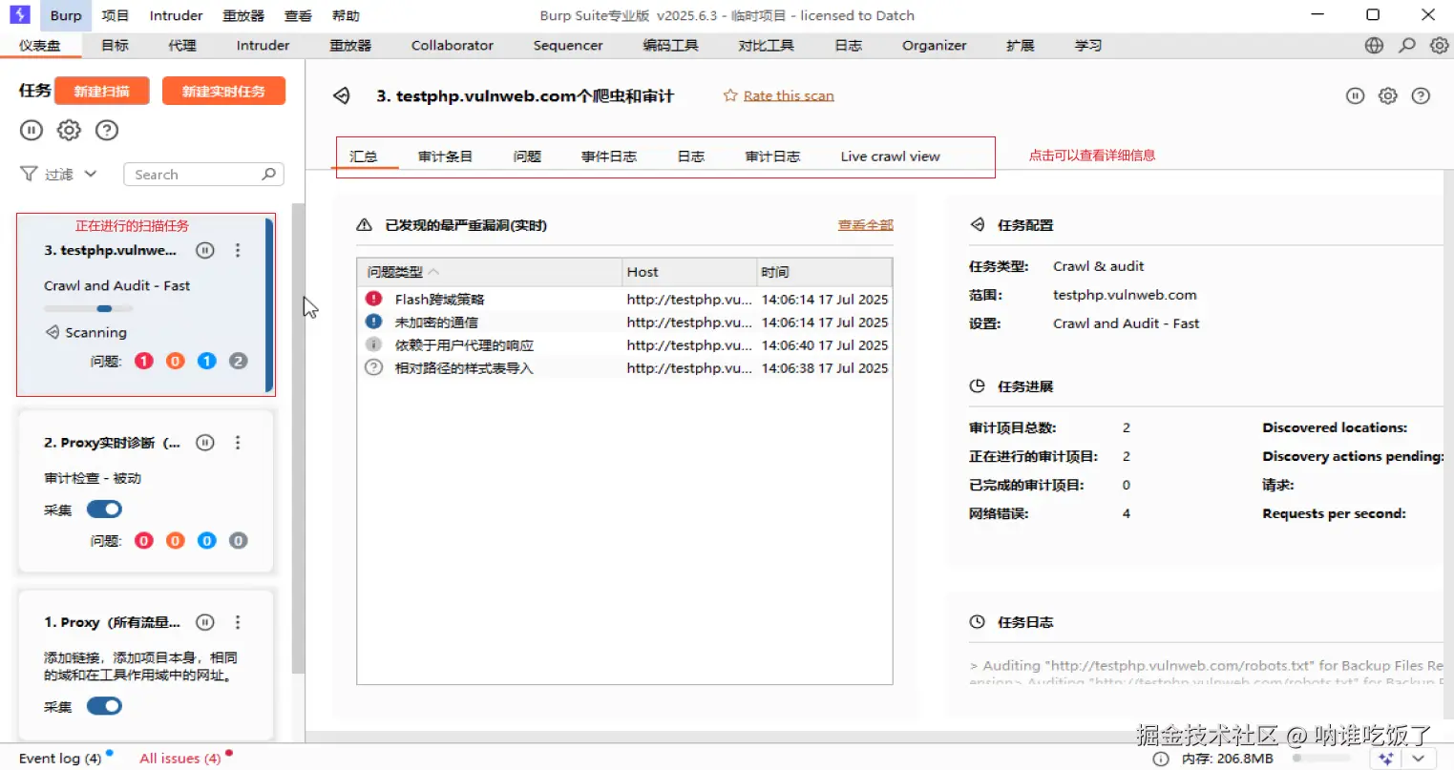
Task: Open more options for task 2 card
Action: (238, 443)
